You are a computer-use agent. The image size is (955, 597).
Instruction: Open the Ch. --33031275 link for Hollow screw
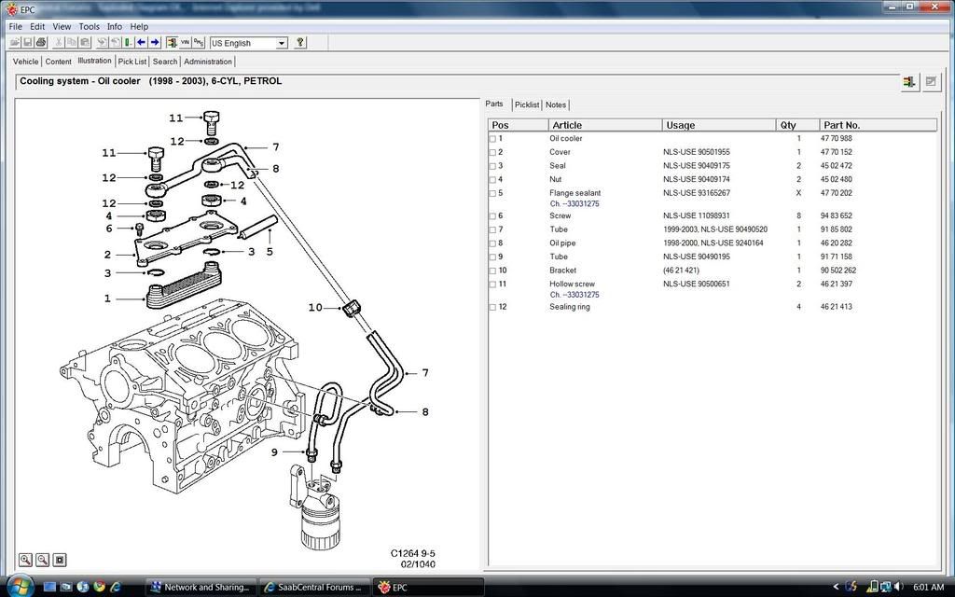click(576, 294)
